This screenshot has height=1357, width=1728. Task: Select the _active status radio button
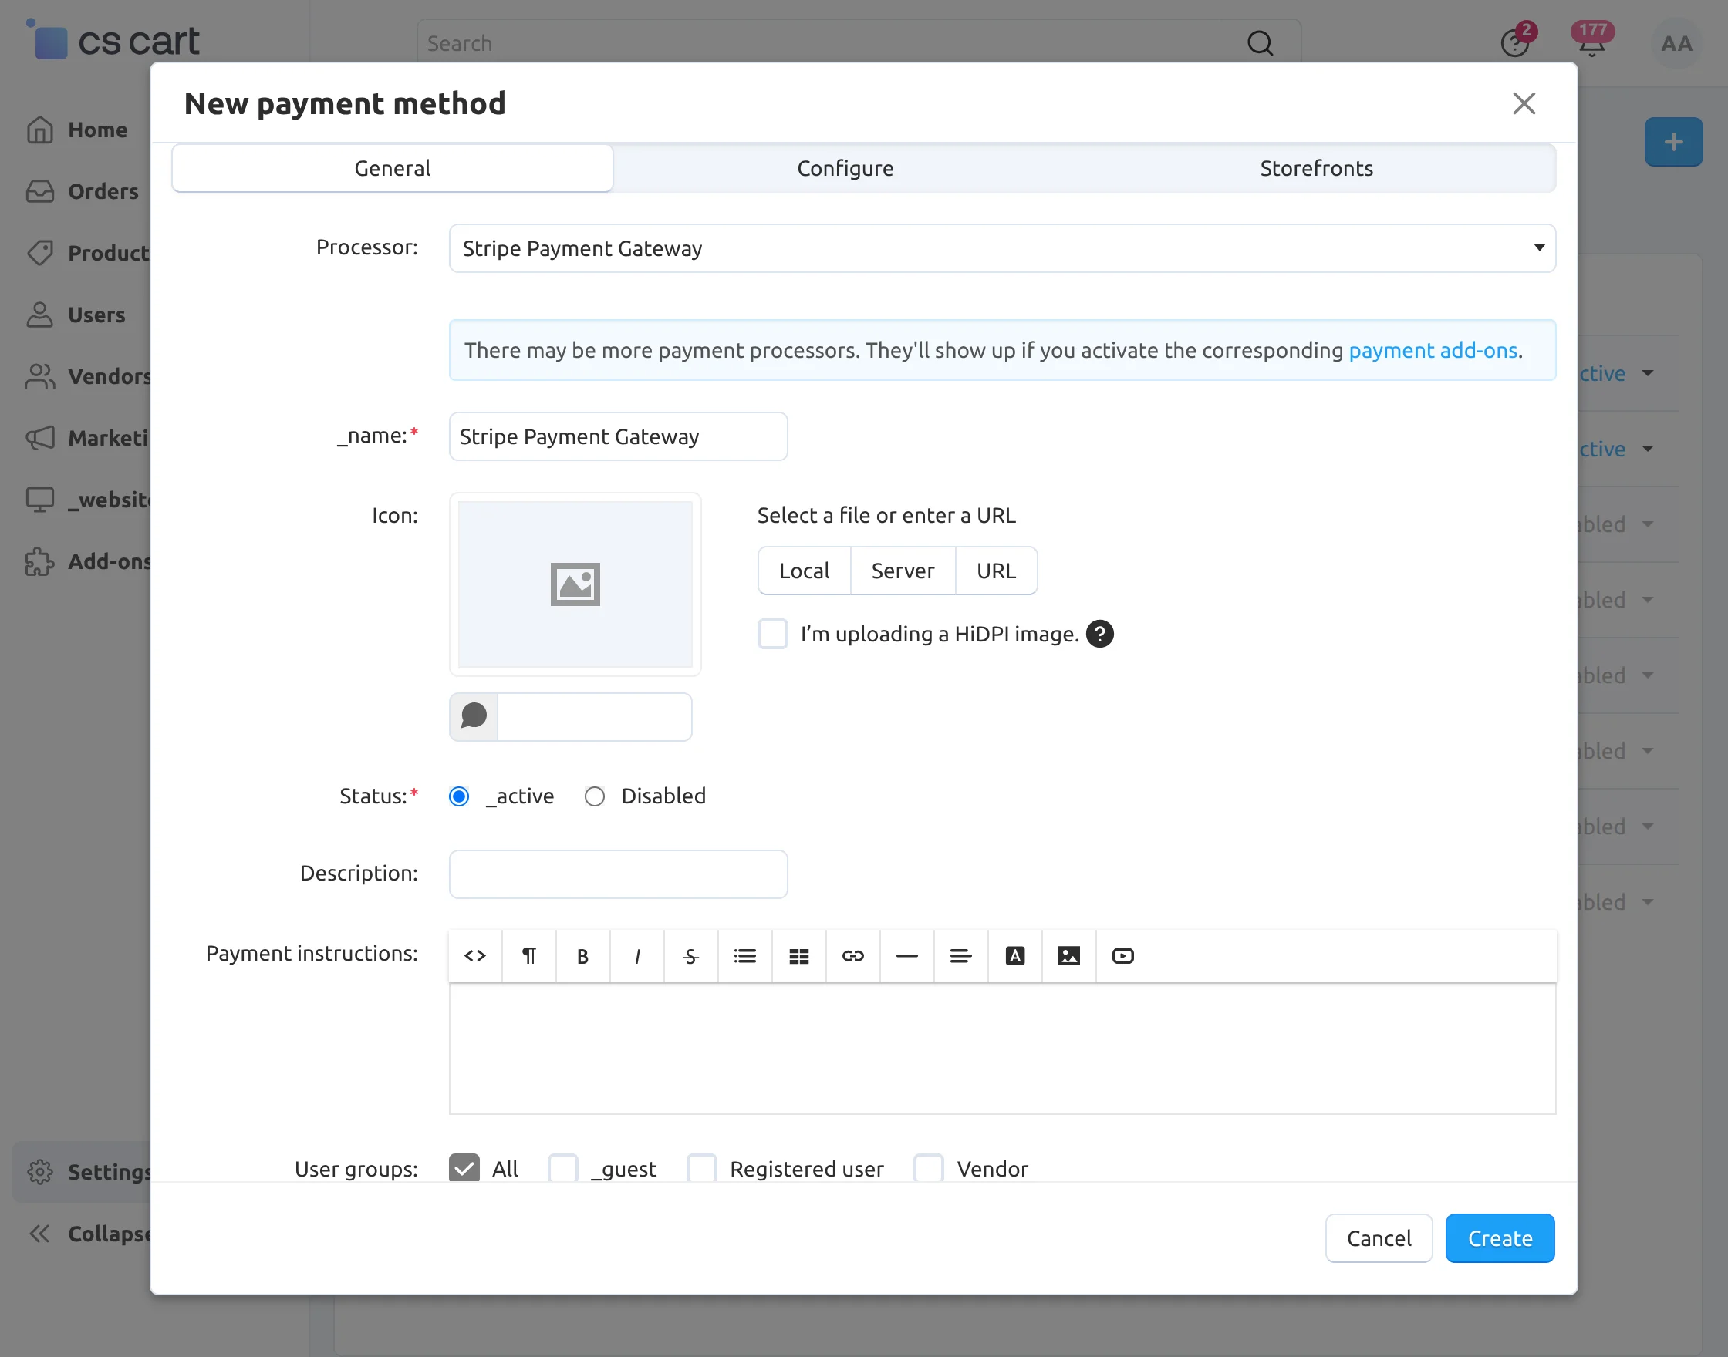[x=460, y=796]
